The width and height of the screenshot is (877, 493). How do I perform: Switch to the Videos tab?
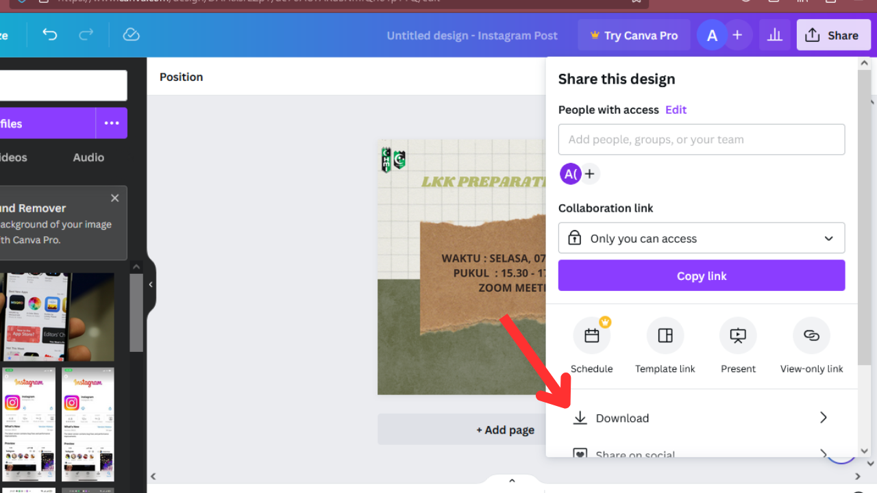pos(14,157)
